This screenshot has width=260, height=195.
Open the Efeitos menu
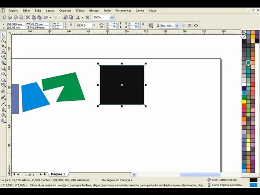[80, 11]
